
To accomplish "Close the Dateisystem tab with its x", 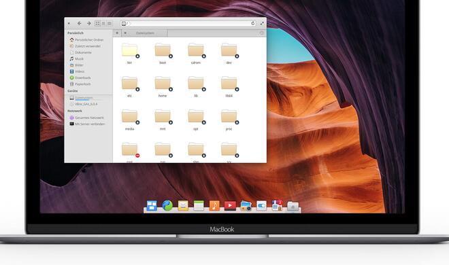I will (125, 33).
